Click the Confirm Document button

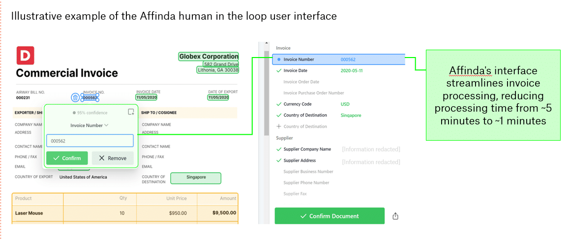click(x=329, y=216)
